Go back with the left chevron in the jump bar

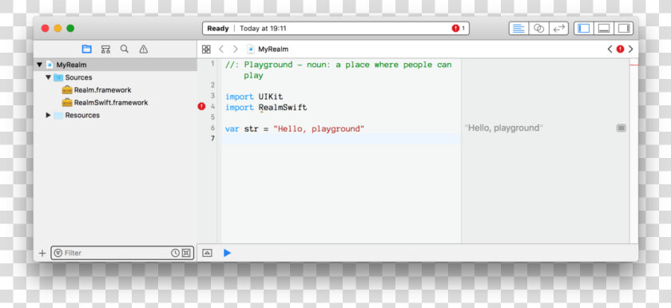click(x=221, y=49)
